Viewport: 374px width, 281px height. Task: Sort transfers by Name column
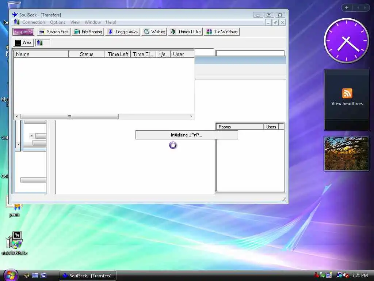[x=41, y=54]
